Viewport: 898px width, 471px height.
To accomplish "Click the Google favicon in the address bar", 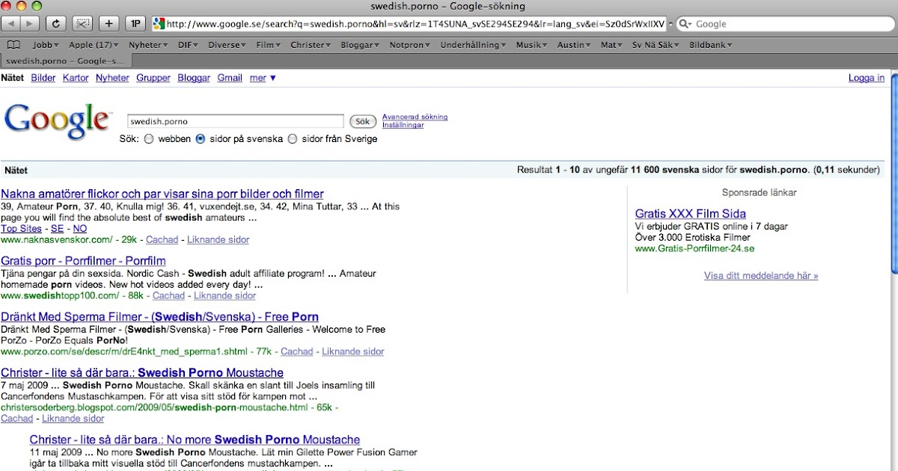I will click(159, 24).
